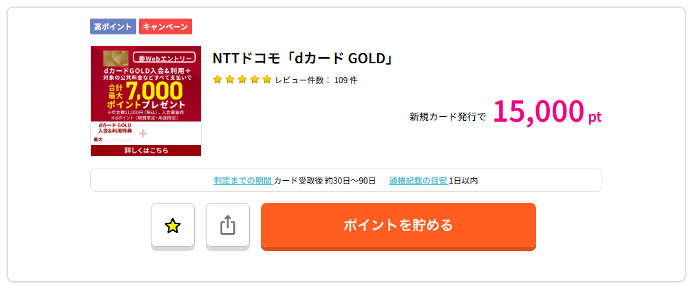Click the fifth rating star
691x286 pixels.
pyautogui.click(x=267, y=80)
